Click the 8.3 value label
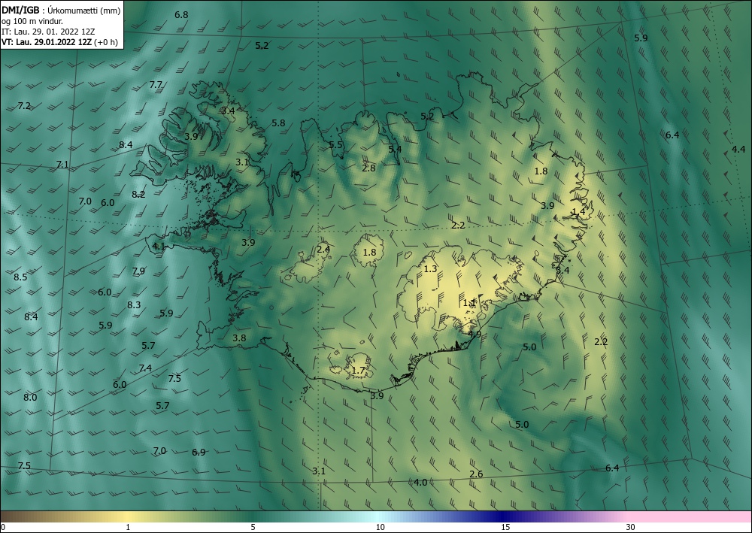This screenshot has width=752, height=533. point(134,305)
